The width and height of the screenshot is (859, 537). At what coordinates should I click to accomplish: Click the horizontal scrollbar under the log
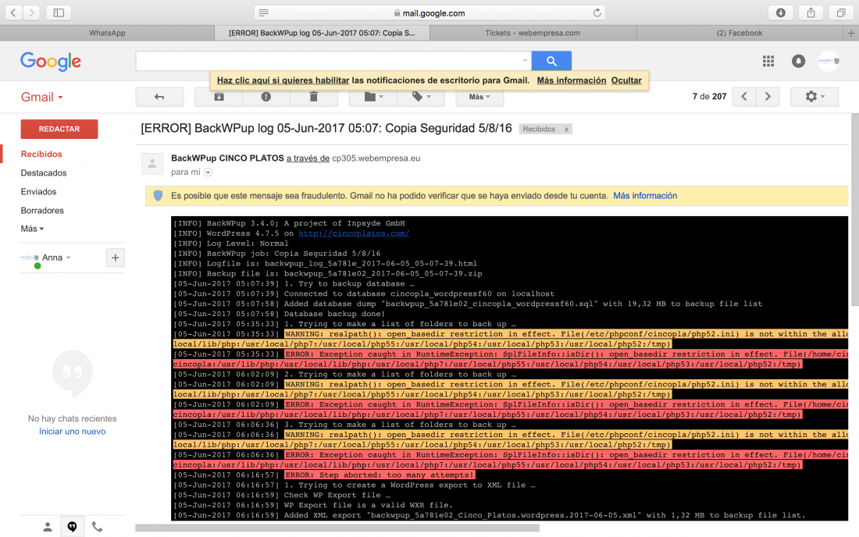click(337, 528)
